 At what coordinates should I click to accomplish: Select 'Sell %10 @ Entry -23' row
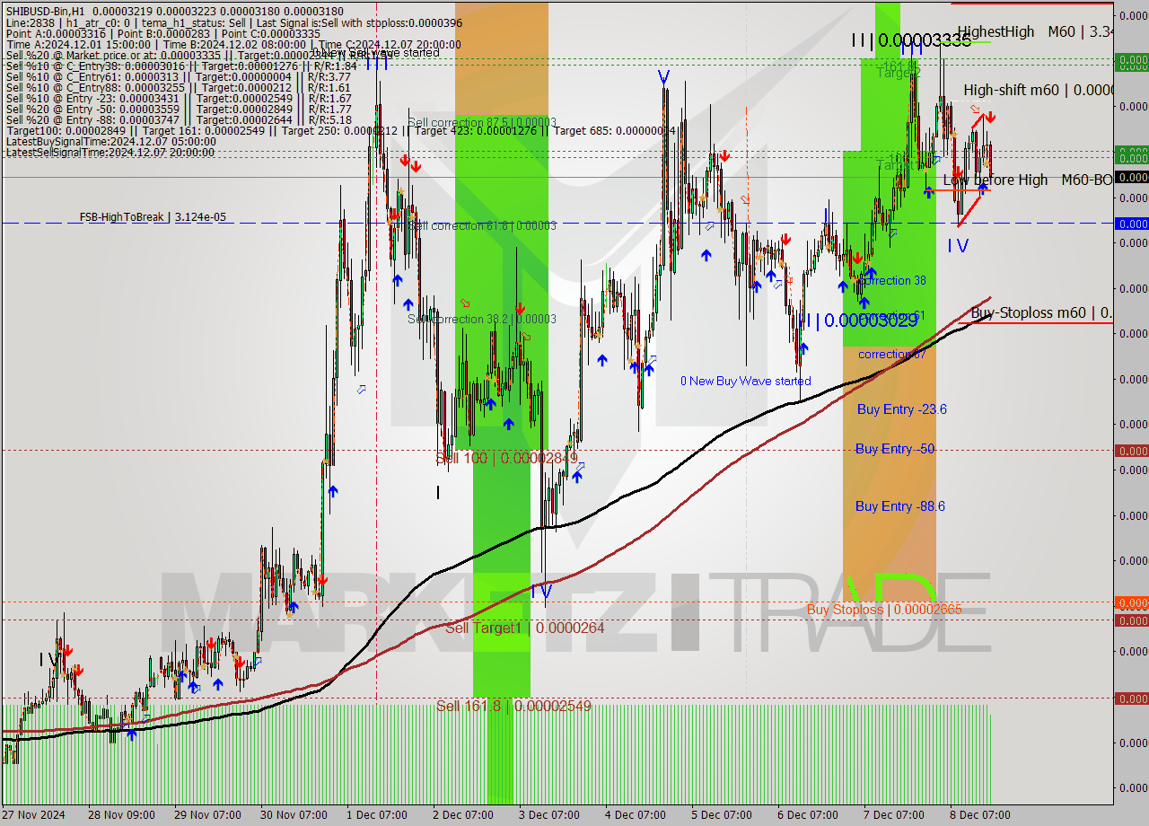click(178, 98)
